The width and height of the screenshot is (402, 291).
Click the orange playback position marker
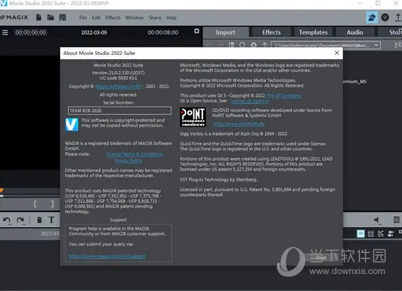[x=1, y=191]
